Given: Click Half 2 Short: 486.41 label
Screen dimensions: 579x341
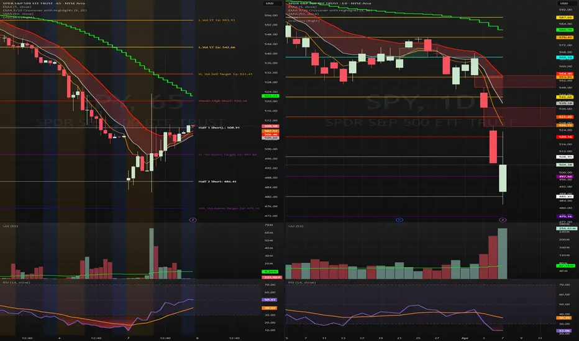Looking at the screenshot, I should click(217, 182).
